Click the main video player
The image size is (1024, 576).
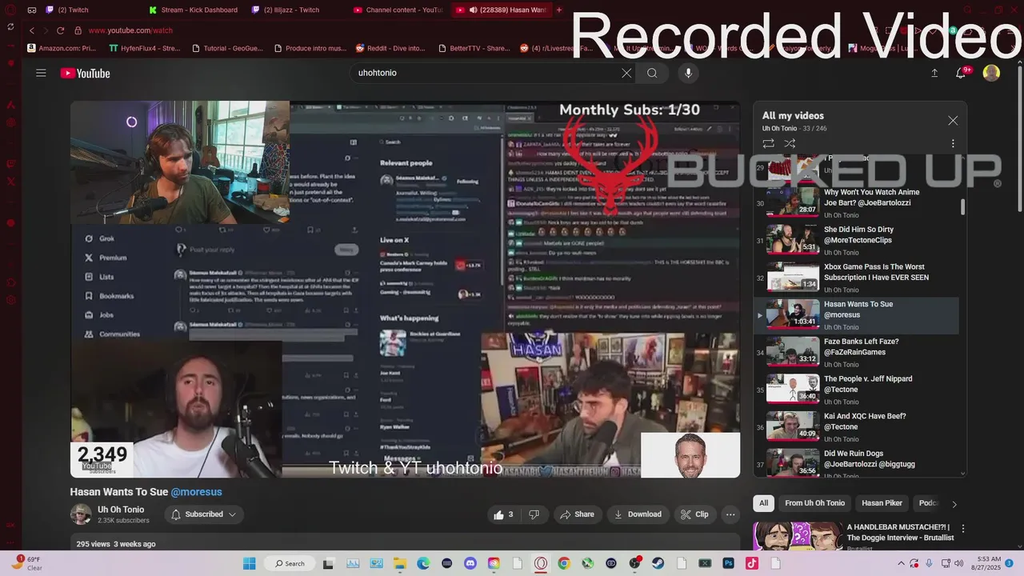tap(405, 290)
